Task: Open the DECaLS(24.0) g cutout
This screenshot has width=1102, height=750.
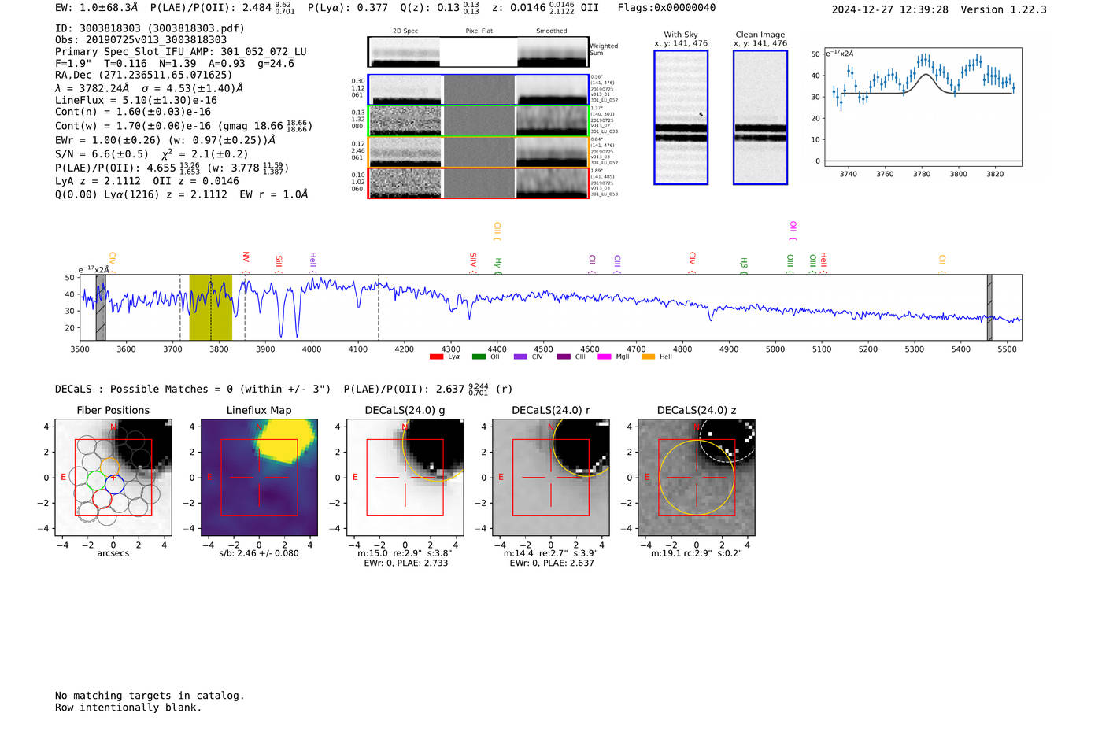Action: click(405, 478)
